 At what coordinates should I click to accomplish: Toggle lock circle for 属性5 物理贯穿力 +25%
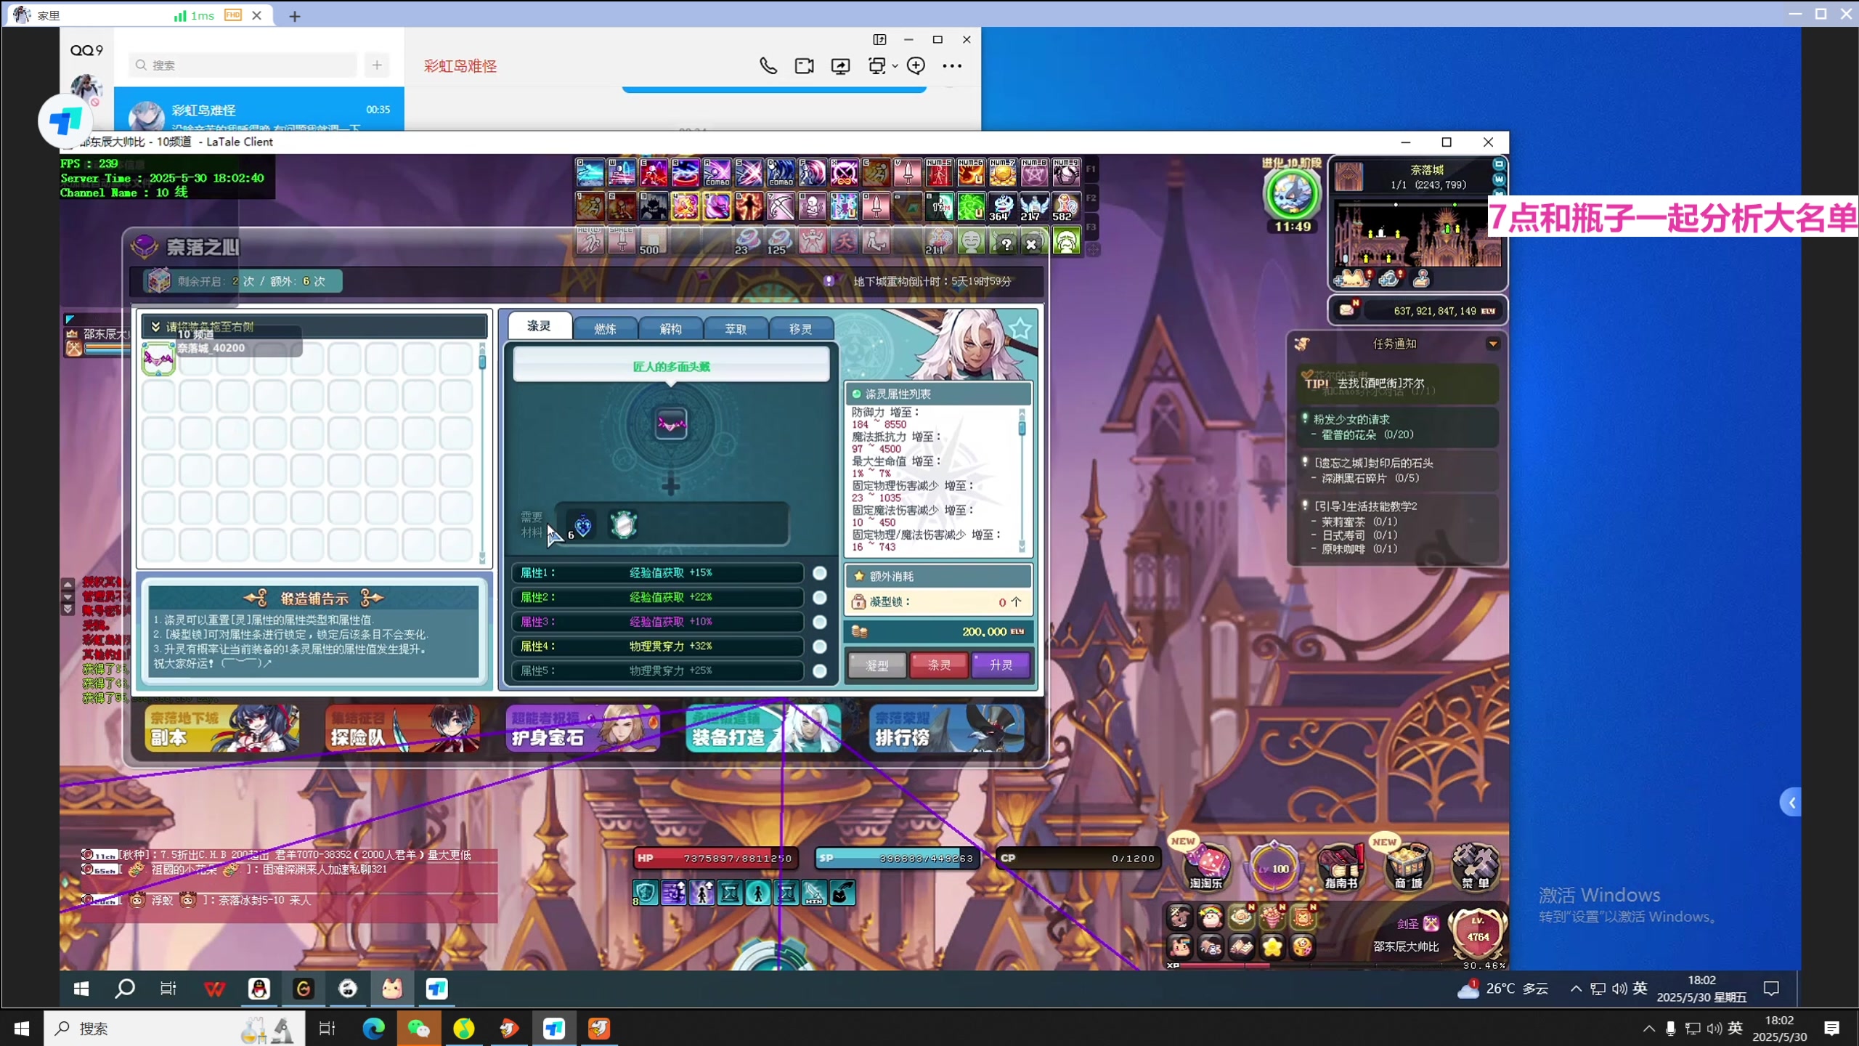pos(820,671)
